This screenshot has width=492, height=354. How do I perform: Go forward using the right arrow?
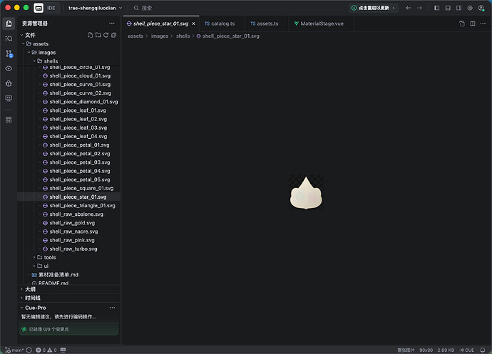(x=419, y=8)
